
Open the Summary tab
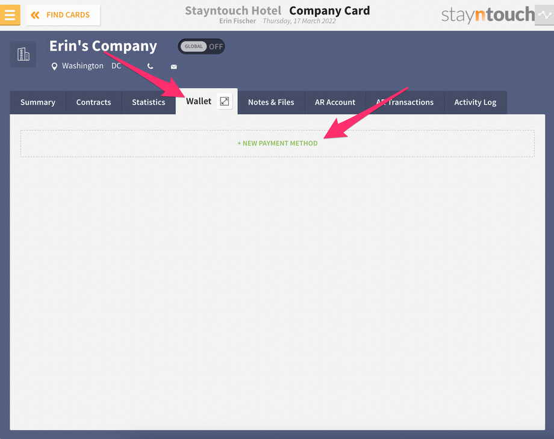coord(38,102)
